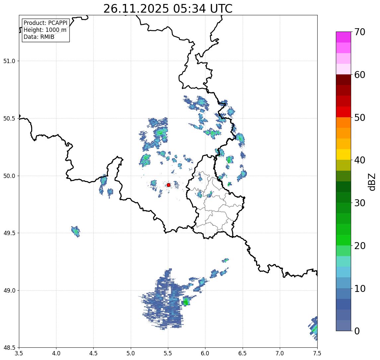Screen dimensions: 380x360
Task: Click the longitude axis label 3.5
Action: click(x=19, y=353)
